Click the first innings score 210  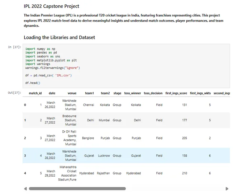pos(185,173)
